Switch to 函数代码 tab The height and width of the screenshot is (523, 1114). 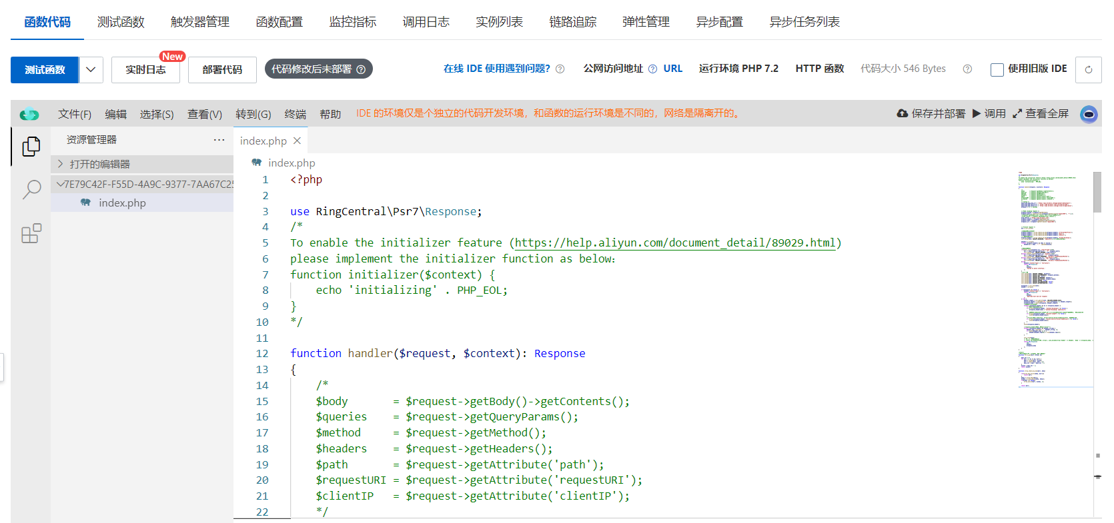(x=47, y=22)
